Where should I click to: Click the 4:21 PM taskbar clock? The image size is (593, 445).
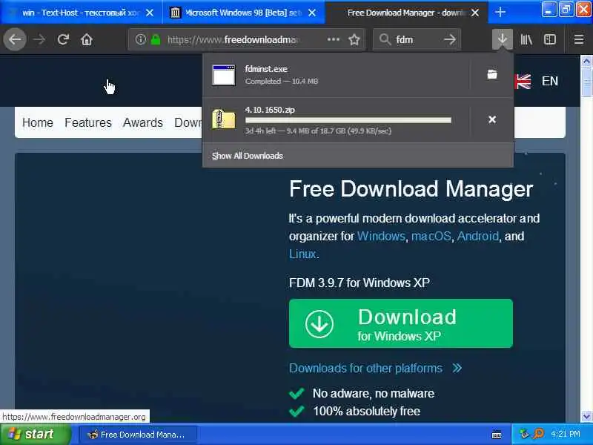click(565, 434)
